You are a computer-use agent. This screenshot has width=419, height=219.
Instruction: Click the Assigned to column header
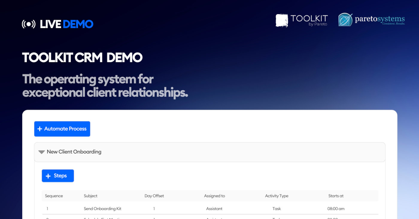coord(215,196)
